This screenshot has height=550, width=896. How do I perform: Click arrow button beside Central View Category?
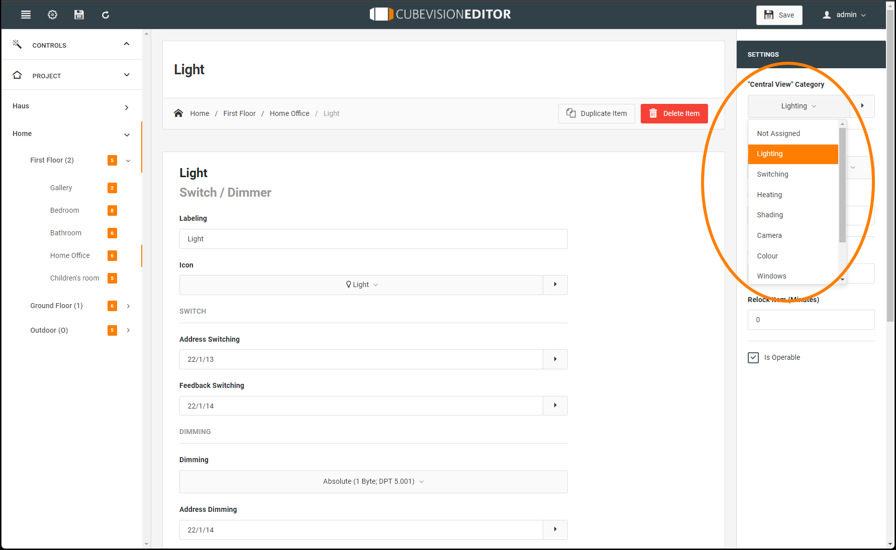tap(862, 106)
